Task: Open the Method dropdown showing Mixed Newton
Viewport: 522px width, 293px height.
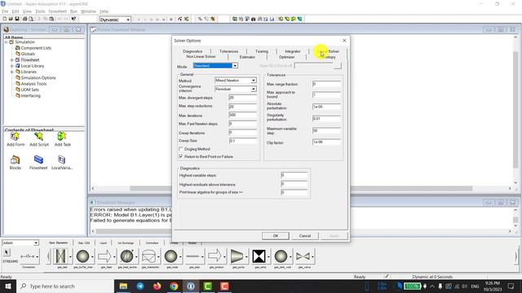Action: coord(254,81)
